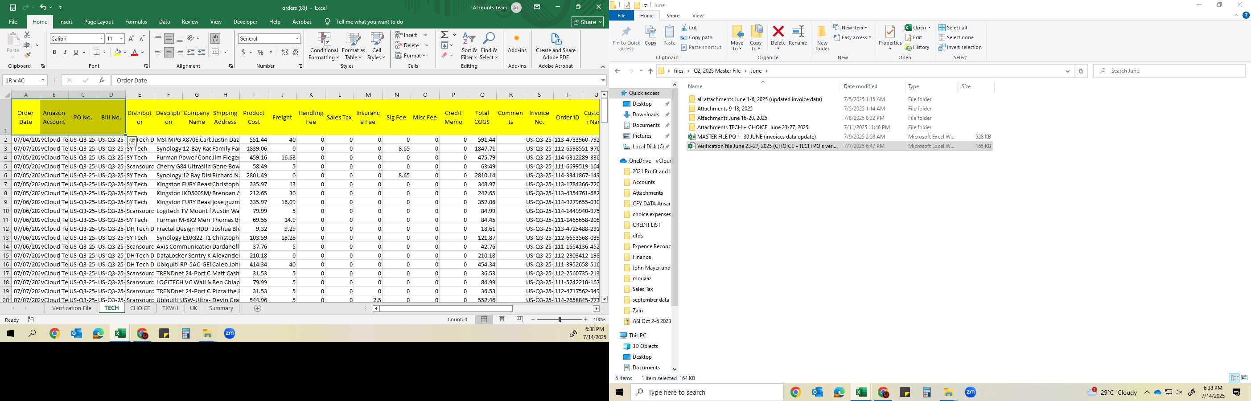The height and width of the screenshot is (401, 1251).
Task: Toggle Bold formatting in Excel
Action: [x=54, y=52]
